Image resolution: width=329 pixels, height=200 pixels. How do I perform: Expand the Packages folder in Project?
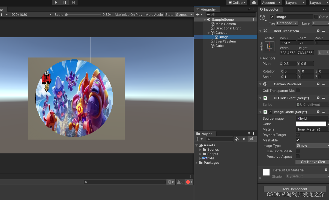click(x=196, y=163)
